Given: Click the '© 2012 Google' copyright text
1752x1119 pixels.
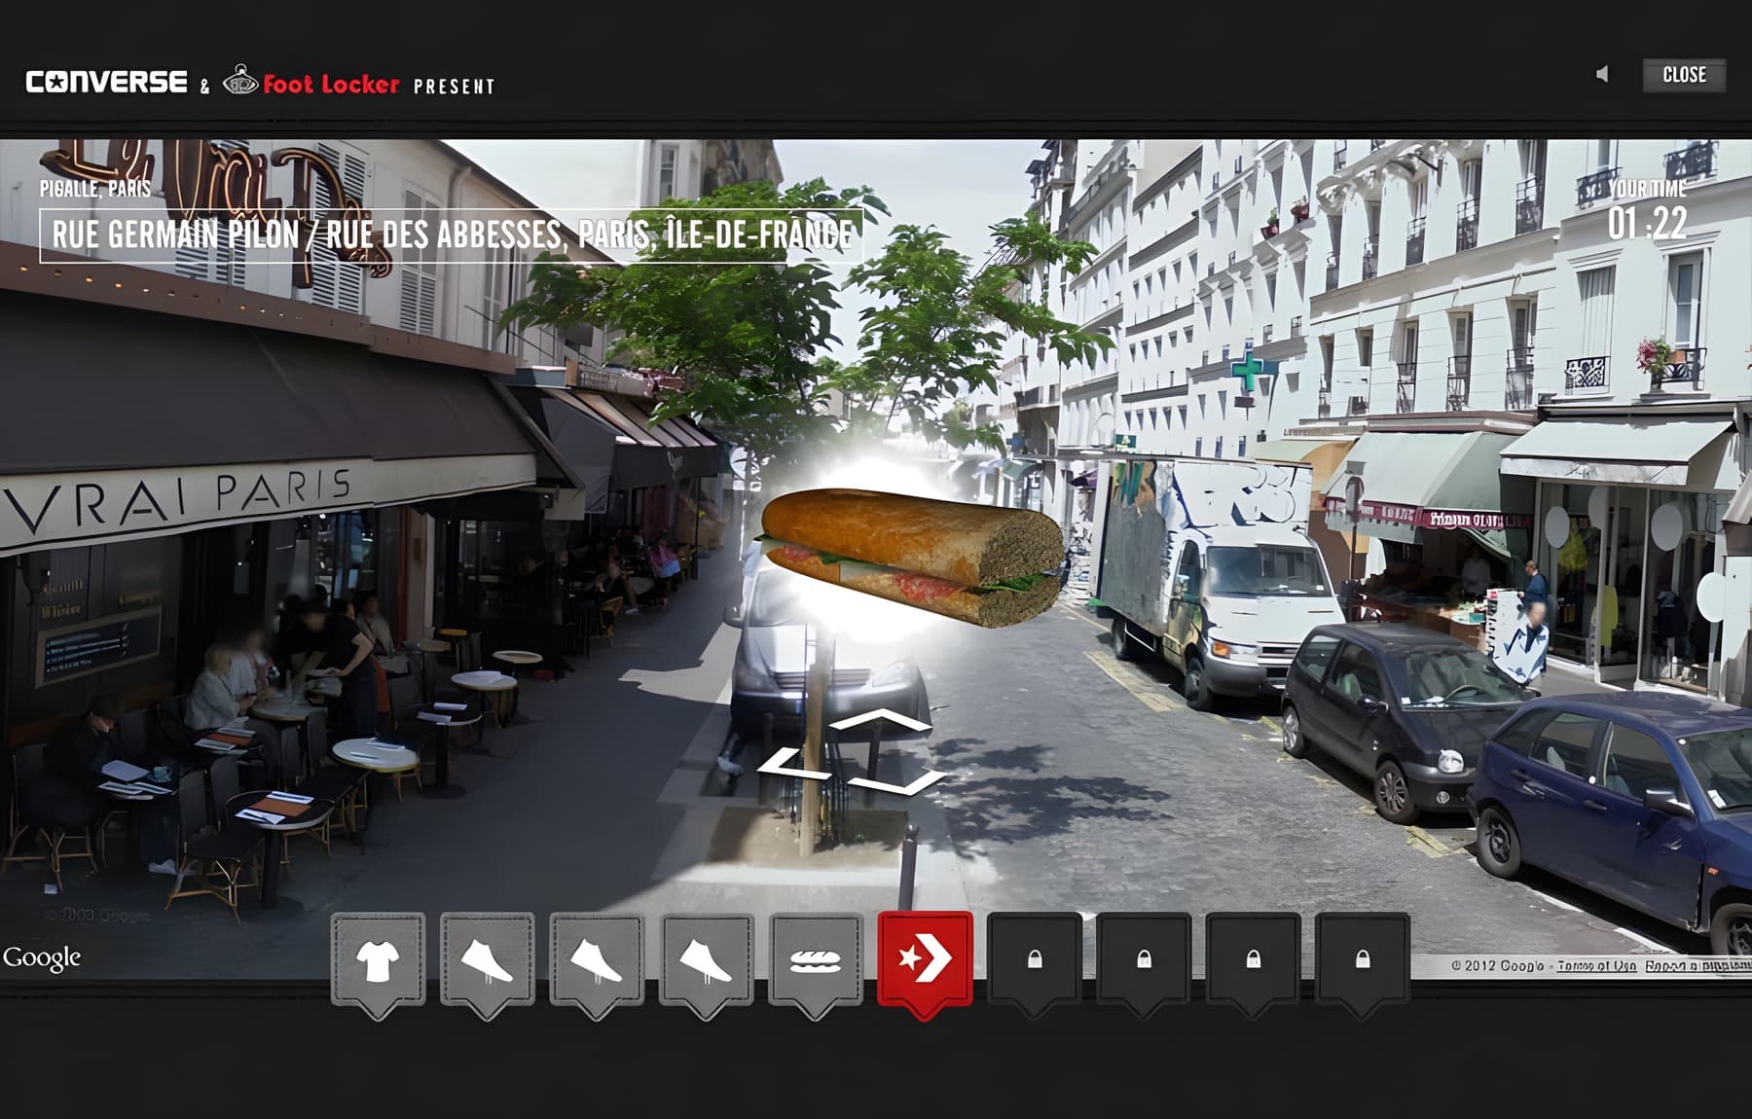Looking at the screenshot, I should tap(1497, 966).
